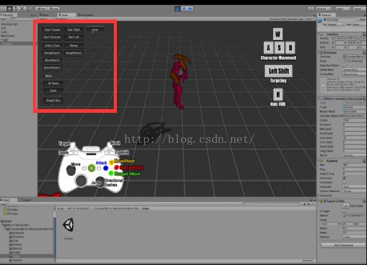The width and height of the screenshot is (367, 265).
Task: Toggle Crossbow object active checkbox
Action: pyautogui.click(x=325, y=20)
